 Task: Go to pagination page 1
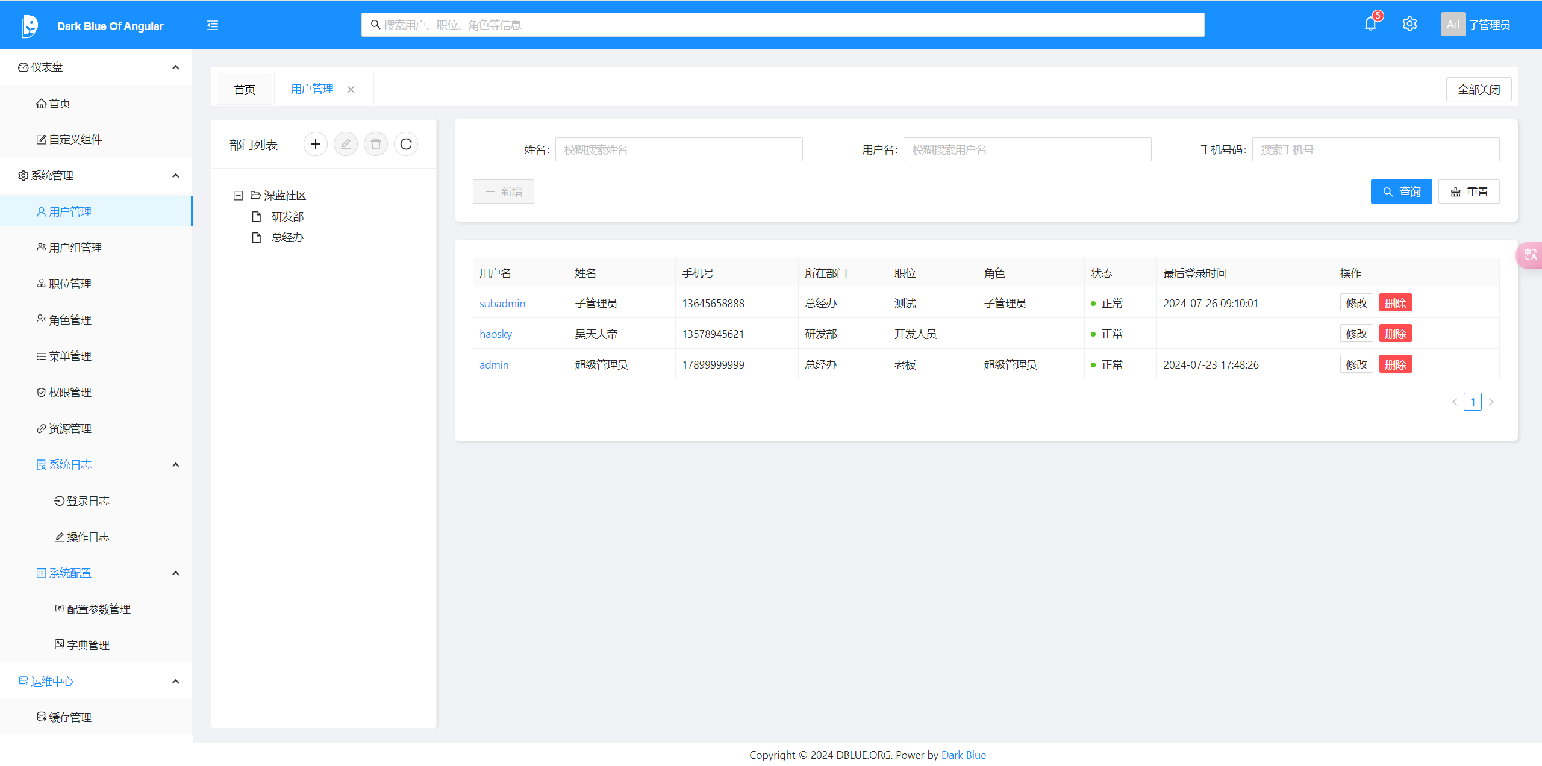pos(1473,402)
